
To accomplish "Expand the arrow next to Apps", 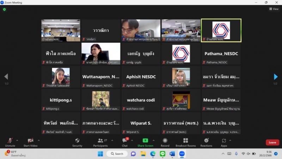I will [230, 140].
